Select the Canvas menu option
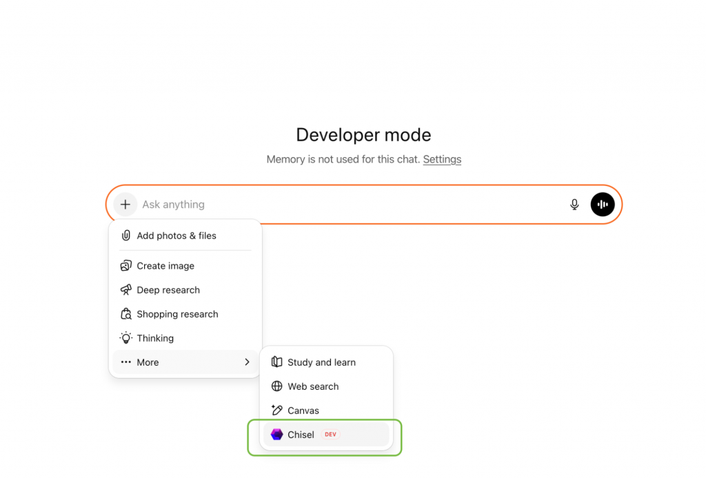 point(303,411)
